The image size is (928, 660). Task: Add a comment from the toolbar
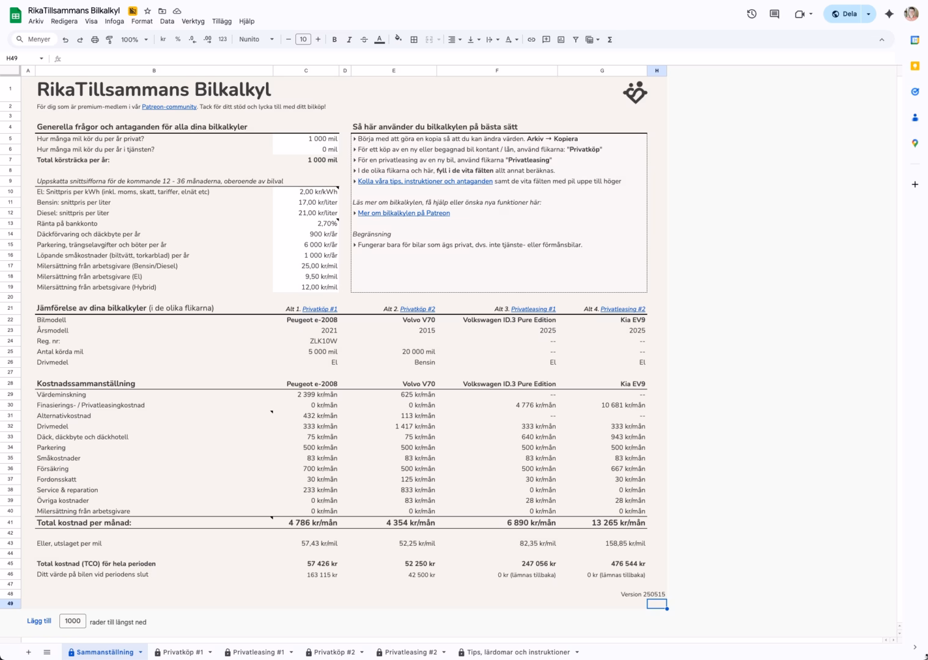point(546,39)
